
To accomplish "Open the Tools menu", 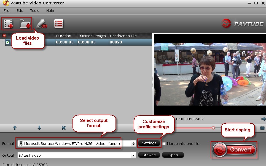I will [35, 10].
